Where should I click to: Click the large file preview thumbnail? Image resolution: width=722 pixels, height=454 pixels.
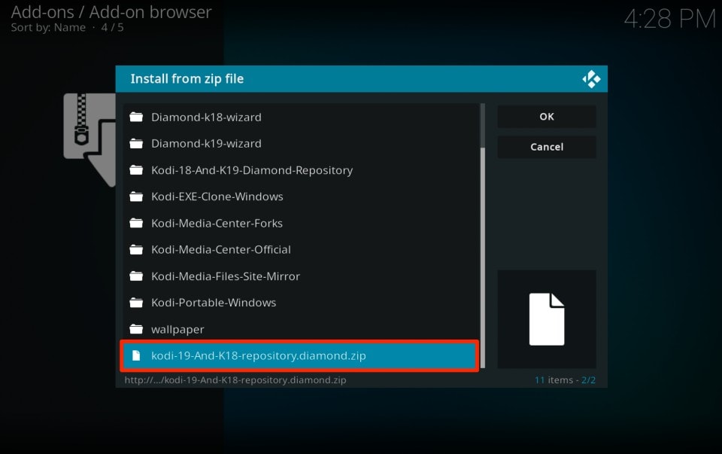[x=547, y=319]
